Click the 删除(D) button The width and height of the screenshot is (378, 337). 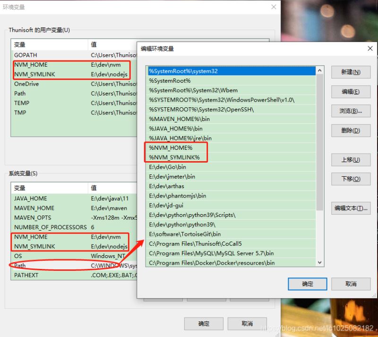click(351, 130)
